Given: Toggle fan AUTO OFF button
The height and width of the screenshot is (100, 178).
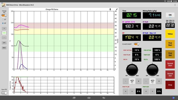Looking at the screenshot, I should pos(152,81).
